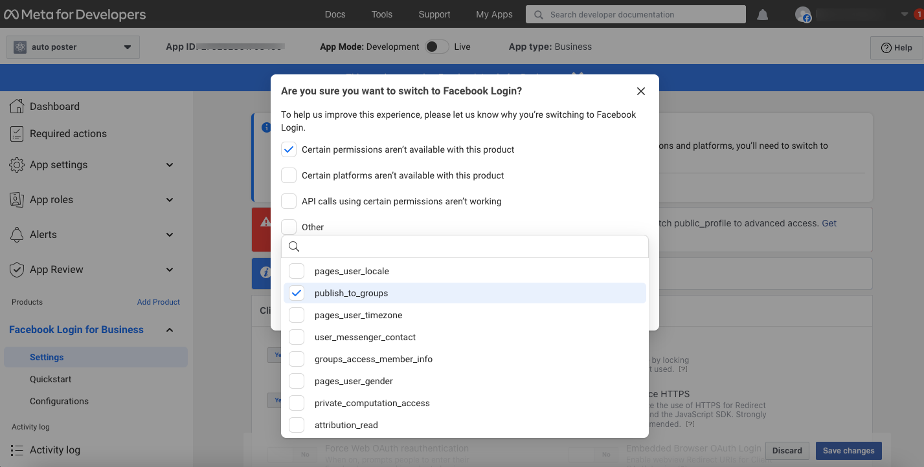Check the pages_user_timezone permission
924x467 pixels.
[297, 315]
